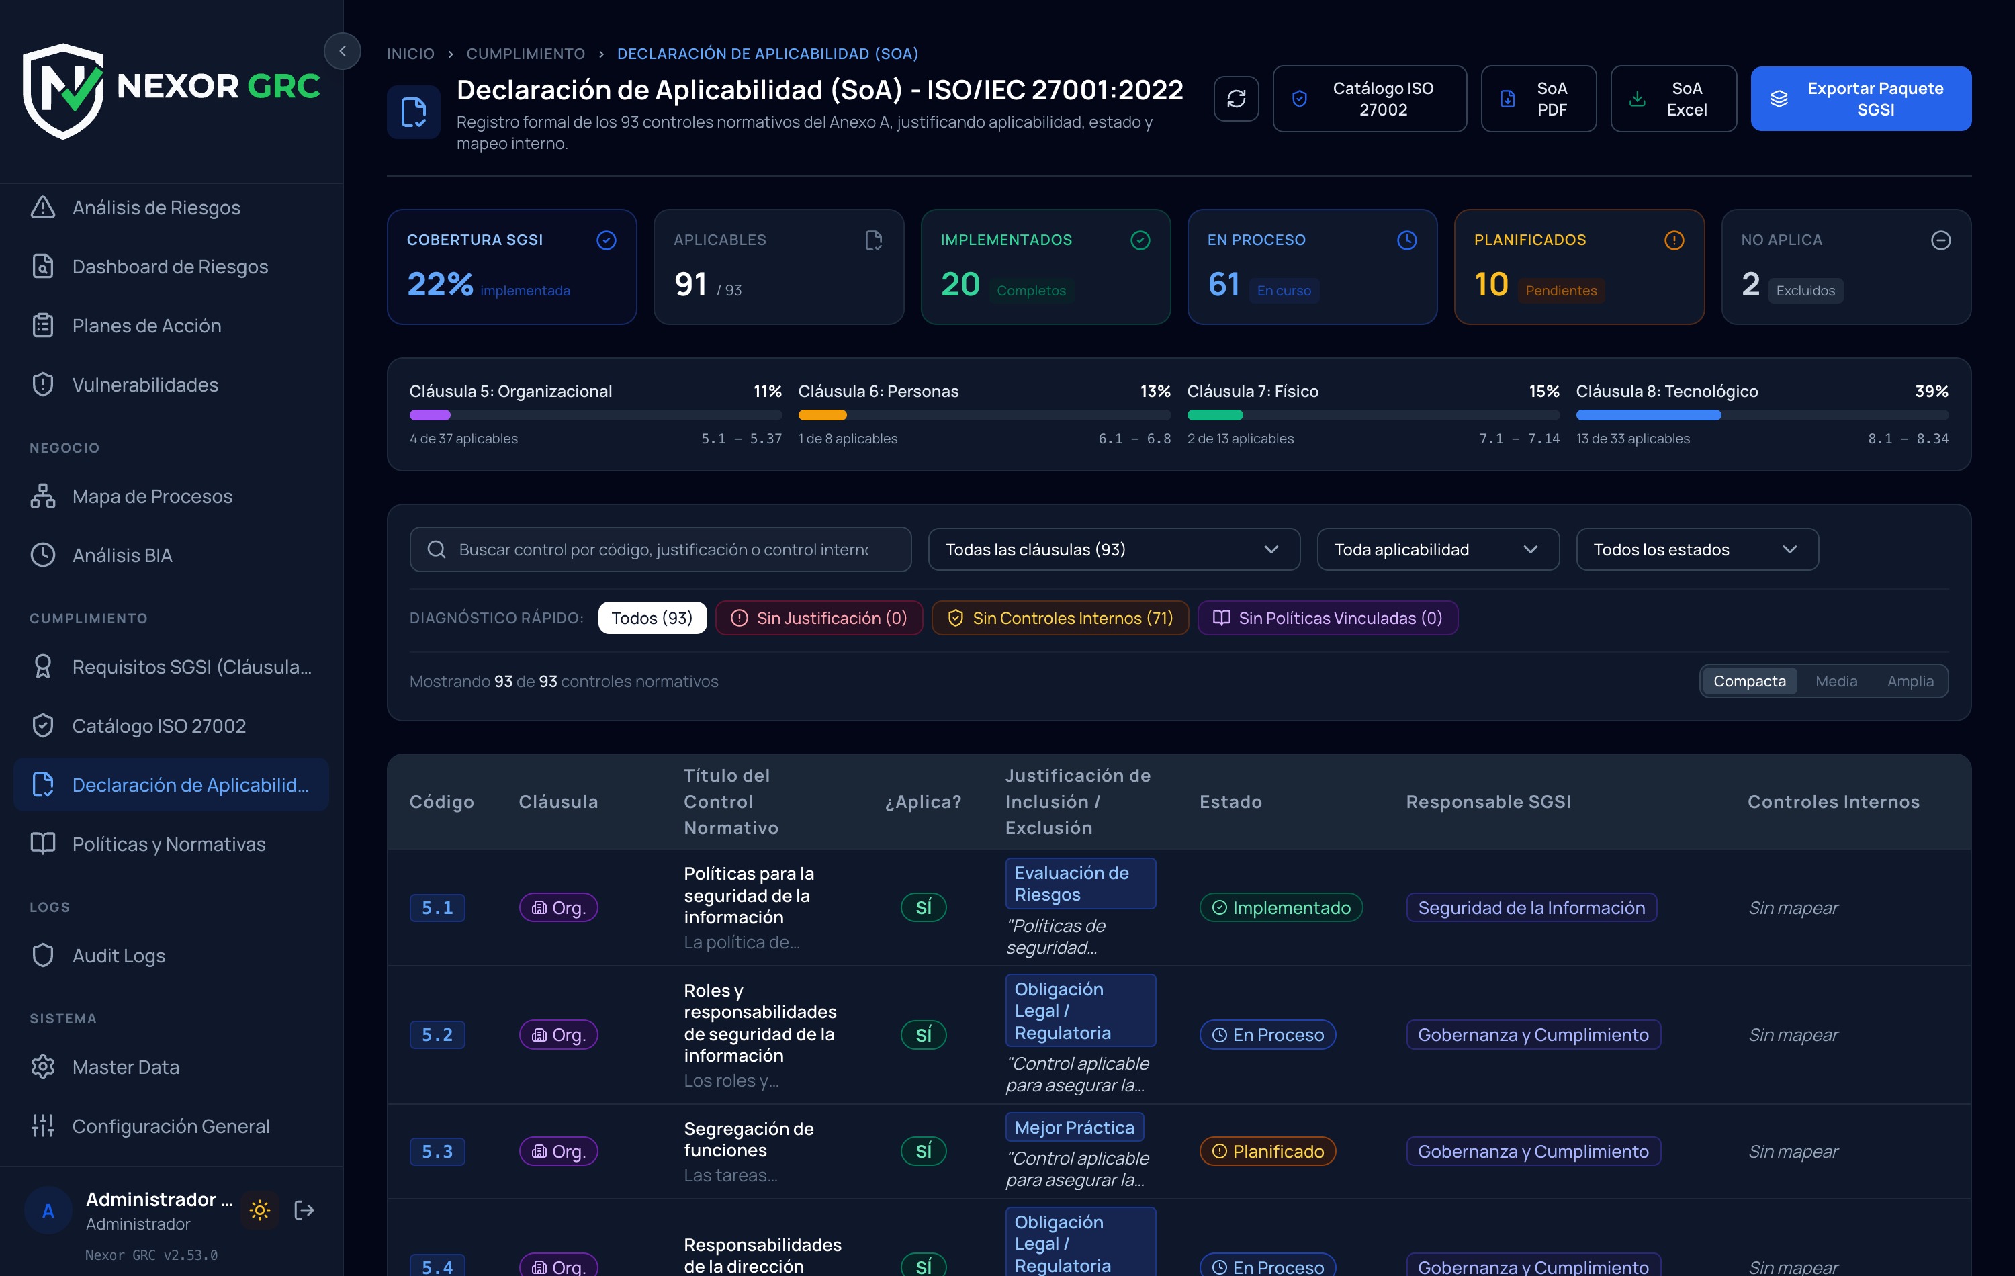Open Vulnerabilidades section
Screen dimensions: 2015x1276
point(171,385)
